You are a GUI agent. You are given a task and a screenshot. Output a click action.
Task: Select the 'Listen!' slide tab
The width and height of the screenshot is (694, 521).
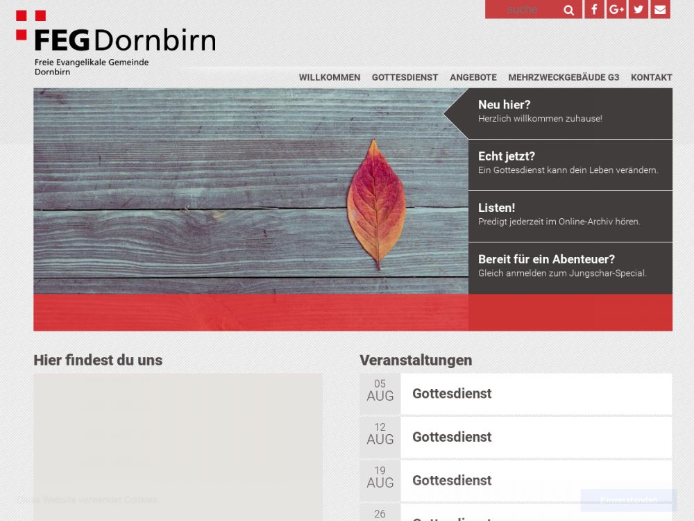pyautogui.click(x=569, y=215)
